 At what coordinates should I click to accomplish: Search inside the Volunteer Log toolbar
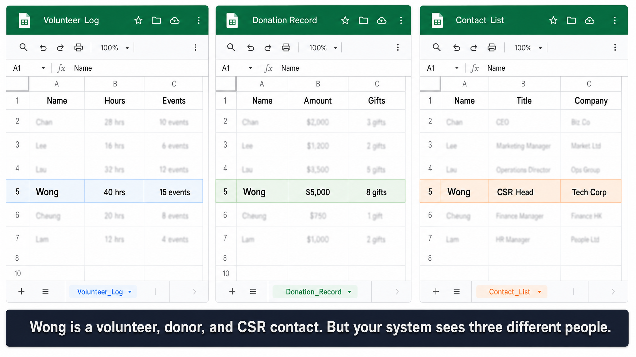(x=23, y=47)
